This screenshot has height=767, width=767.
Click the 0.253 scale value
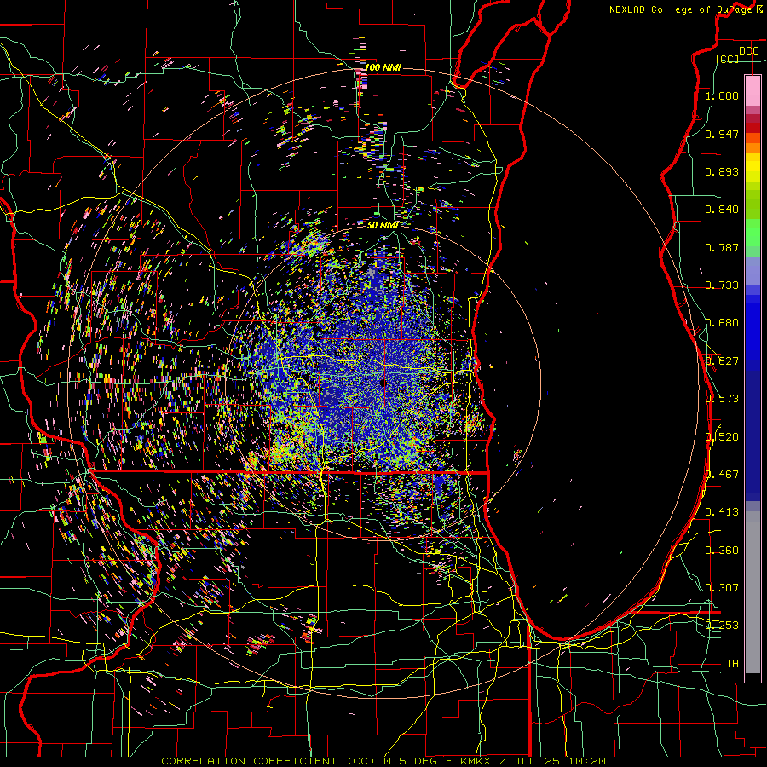pos(722,626)
